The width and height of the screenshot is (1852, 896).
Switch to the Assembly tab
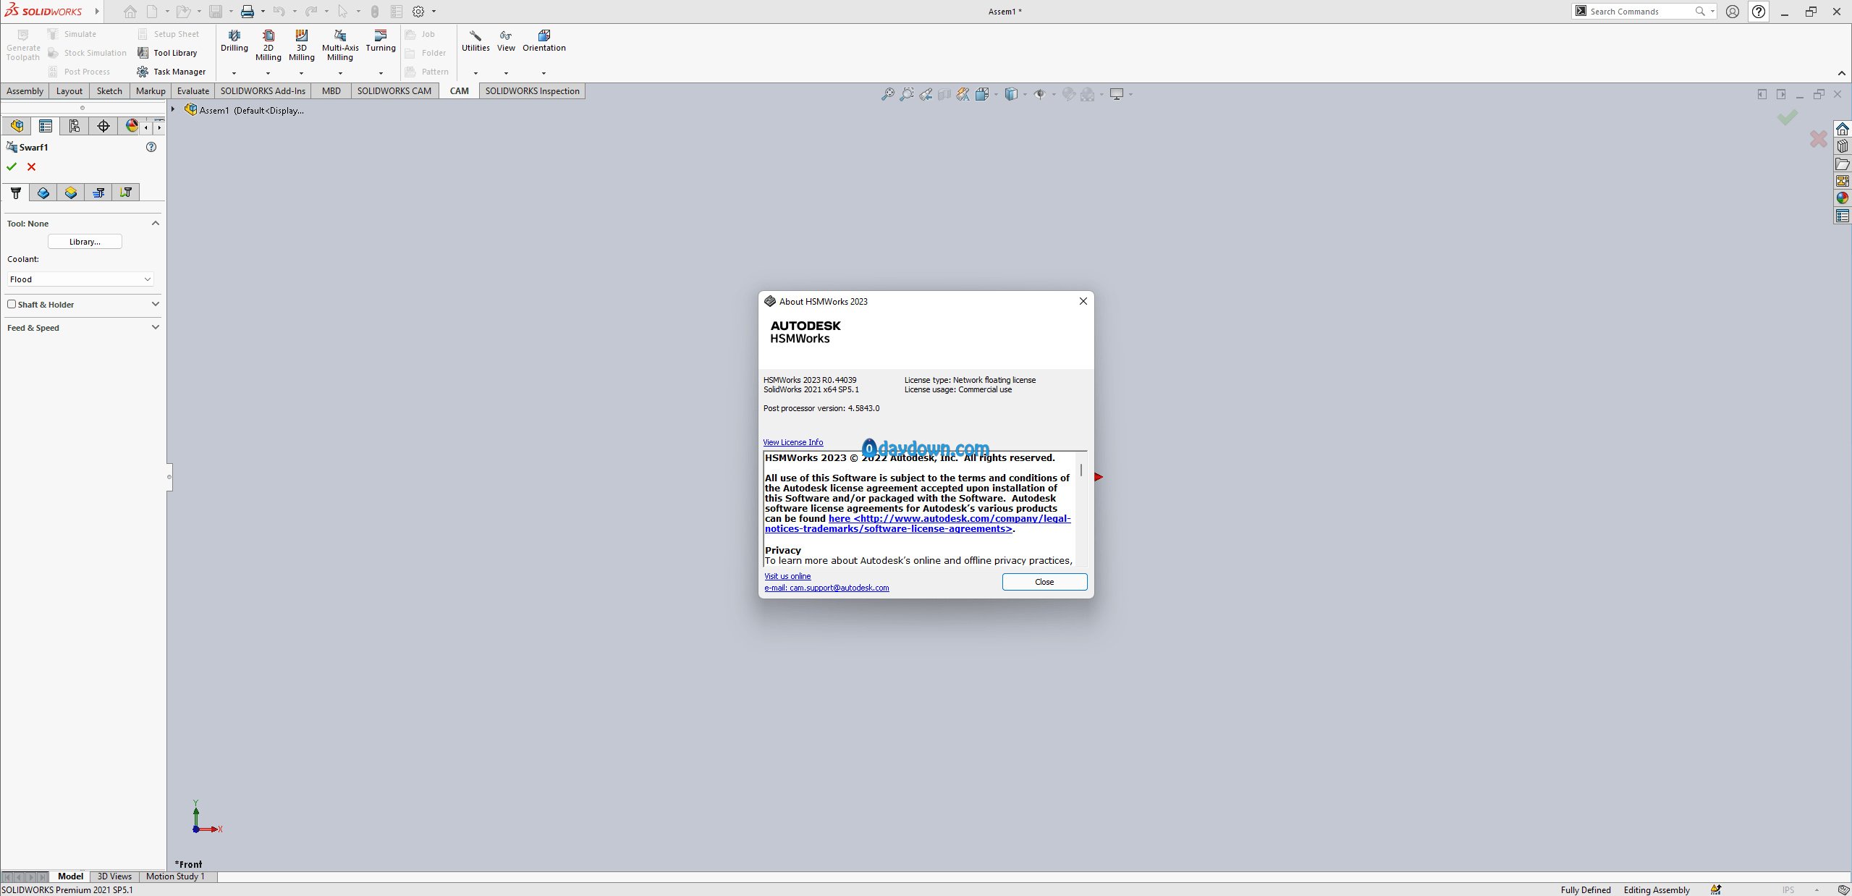coord(25,91)
